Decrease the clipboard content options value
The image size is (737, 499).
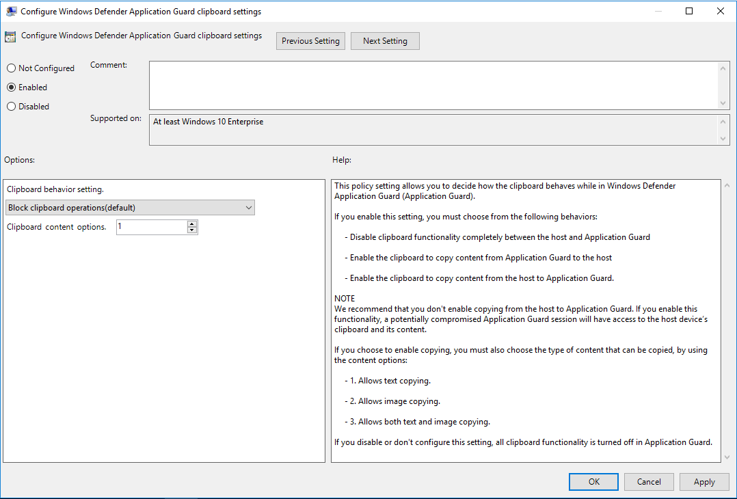point(191,230)
